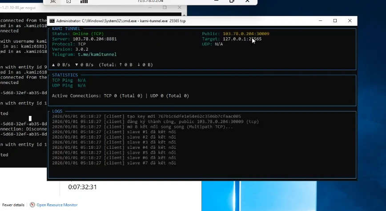The image size is (386, 211).
Task: Toggle the pin icon on the remote desktop bar
Action: 53,1
